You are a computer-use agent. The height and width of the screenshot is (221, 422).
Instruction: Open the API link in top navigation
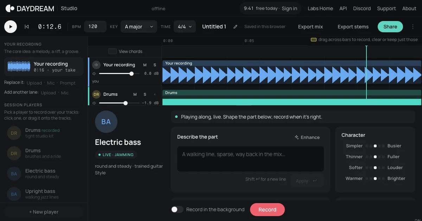pos(343,8)
